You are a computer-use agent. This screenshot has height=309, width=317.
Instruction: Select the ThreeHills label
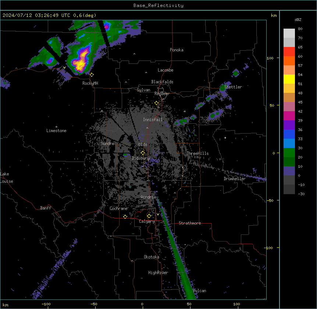tap(197, 153)
